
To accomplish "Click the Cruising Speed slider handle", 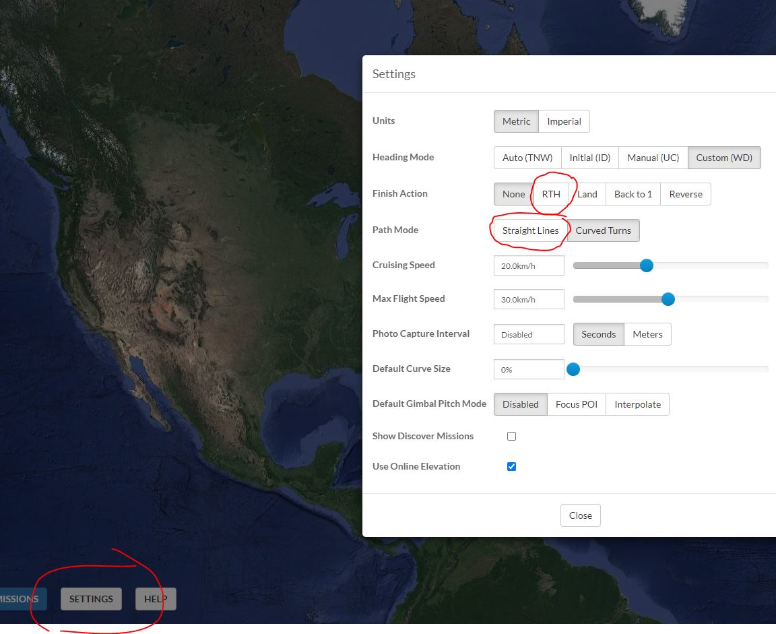I will 647,265.
